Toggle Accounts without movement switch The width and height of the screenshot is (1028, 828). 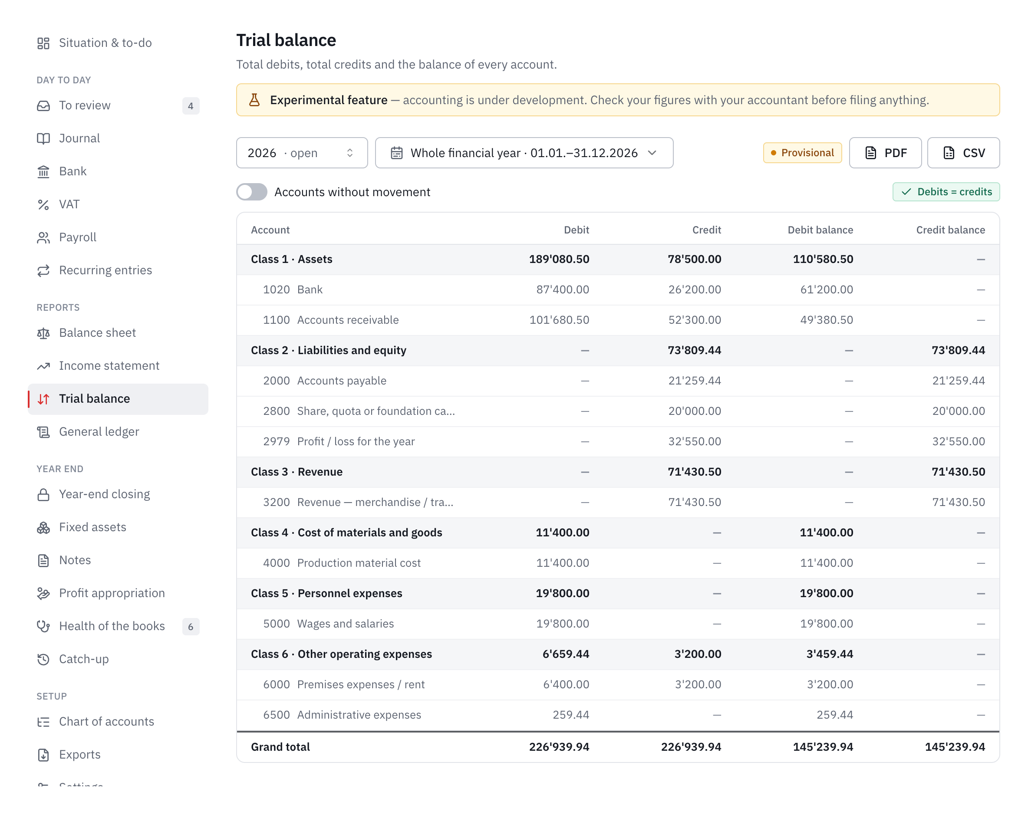coord(252,192)
